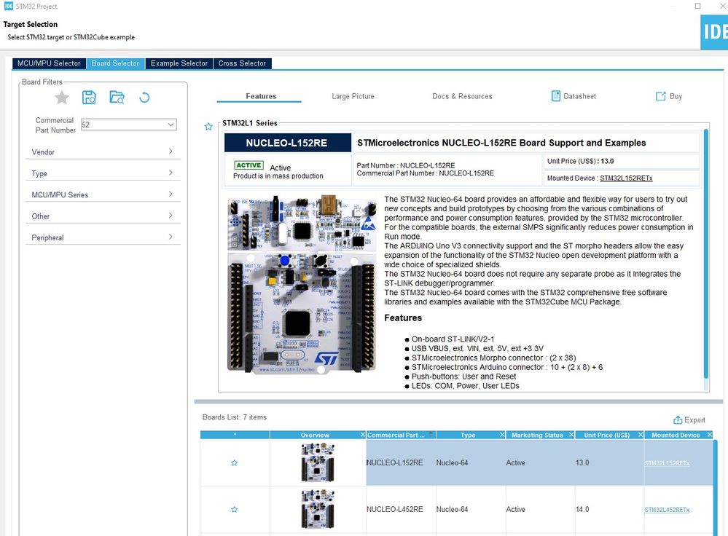Screen dimensions: 728x536
Task: Click the Buy external link icon
Action: point(660,96)
